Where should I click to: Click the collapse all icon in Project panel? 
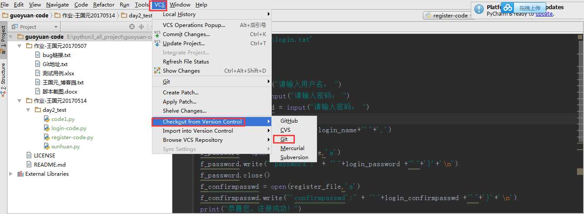[141, 27]
